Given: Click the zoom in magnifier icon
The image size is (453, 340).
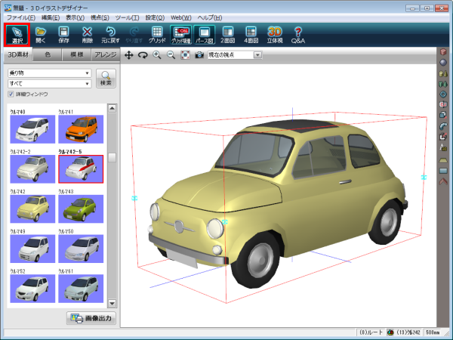Looking at the screenshot, I should (x=156, y=55).
